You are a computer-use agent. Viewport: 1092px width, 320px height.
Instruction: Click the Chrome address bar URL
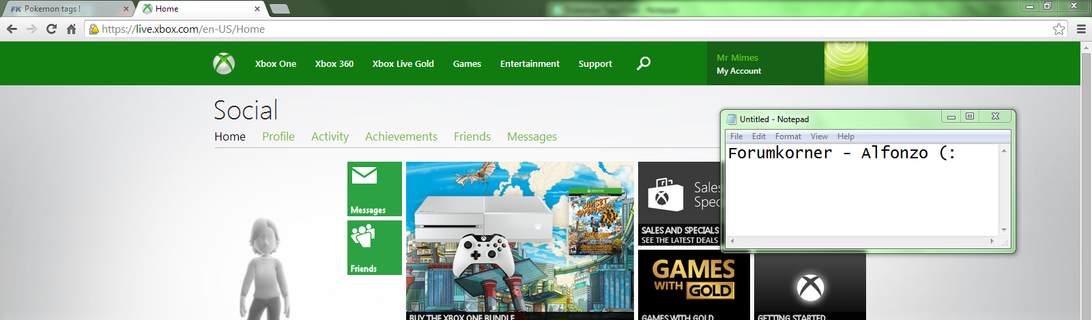(x=183, y=29)
